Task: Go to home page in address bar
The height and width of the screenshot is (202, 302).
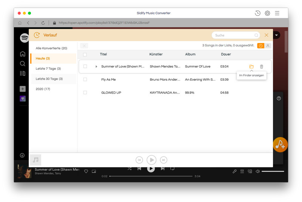Action: [20, 23]
